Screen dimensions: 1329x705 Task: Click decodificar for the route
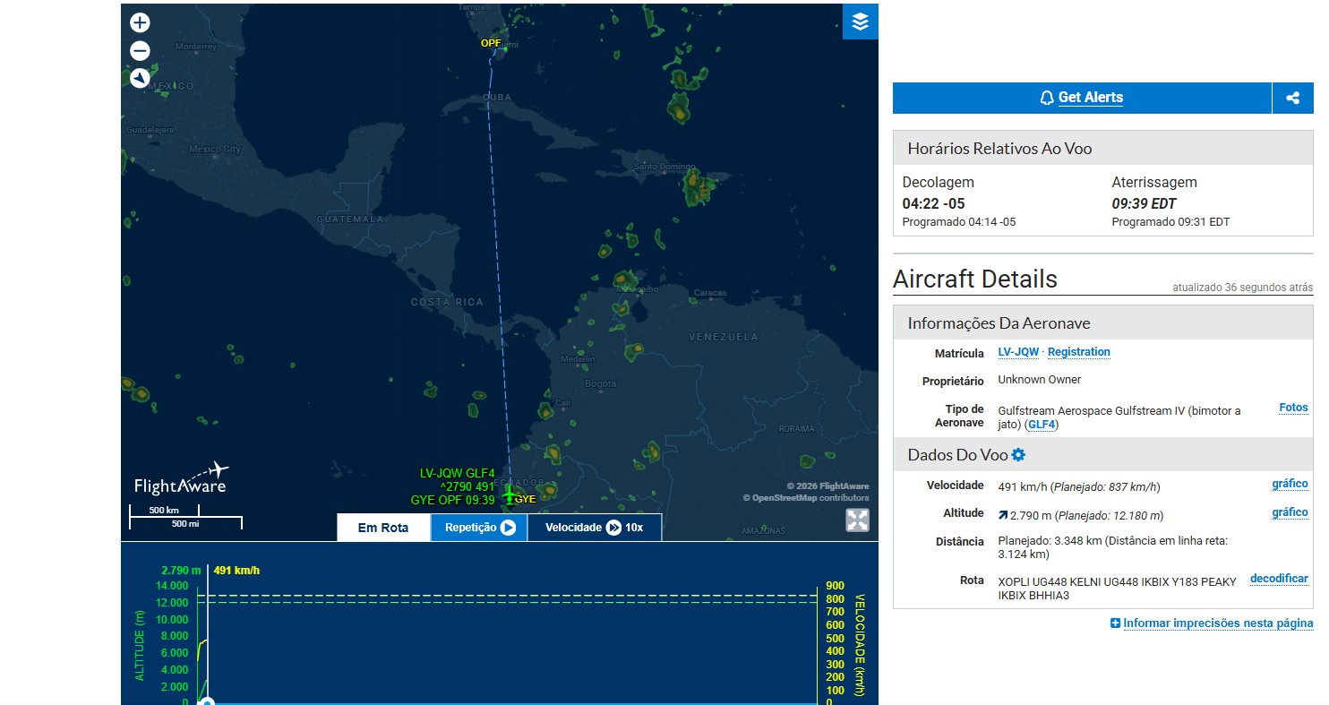pos(1279,579)
